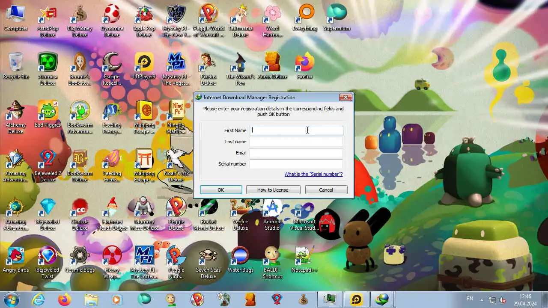
Task: Select the Peggle Deluxe desktop icon
Action: click(176, 214)
